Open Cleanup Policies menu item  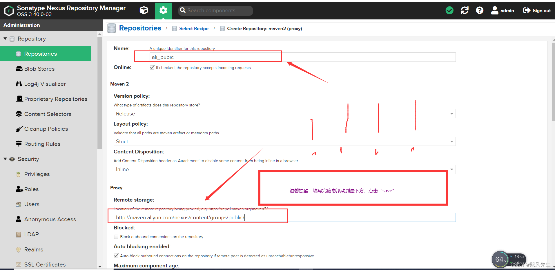46,129
